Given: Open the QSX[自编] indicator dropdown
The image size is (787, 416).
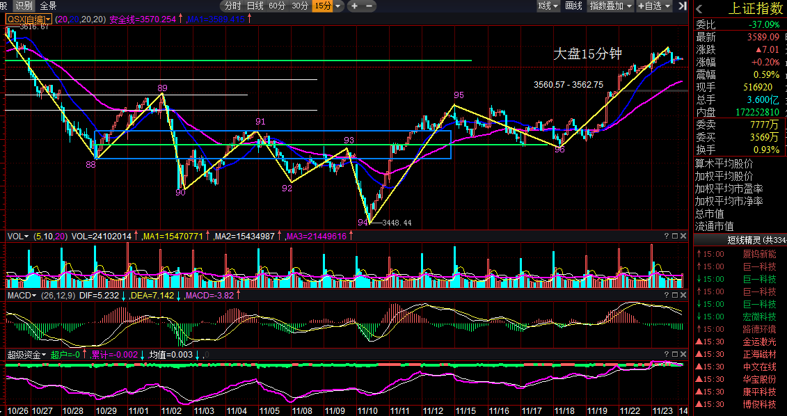Looking at the screenshot, I should coord(29,19).
